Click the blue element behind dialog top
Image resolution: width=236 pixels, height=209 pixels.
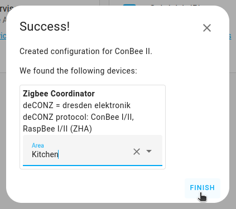click(129, 5)
